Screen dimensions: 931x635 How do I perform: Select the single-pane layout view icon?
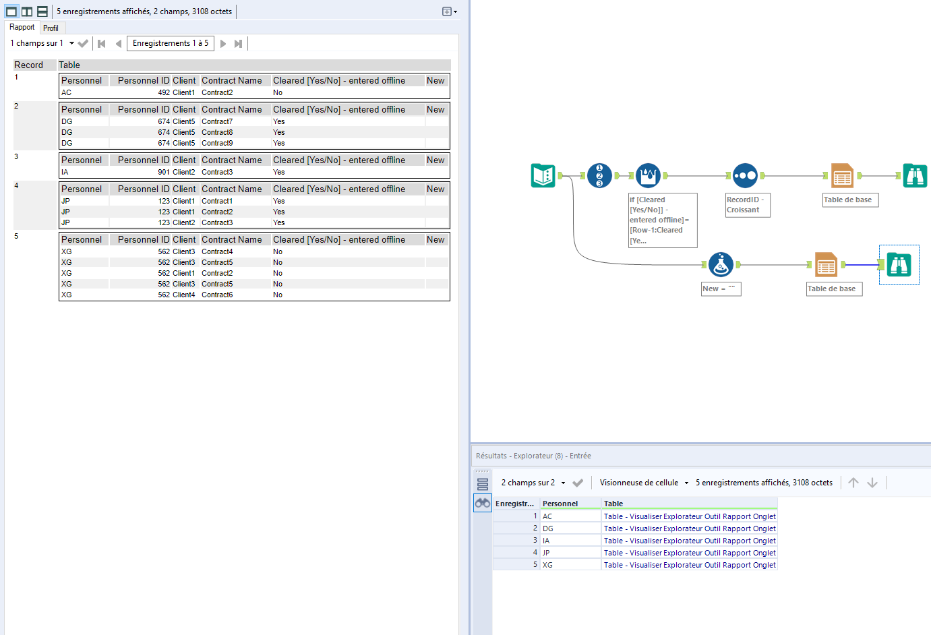pyautogui.click(x=9, y=11)
